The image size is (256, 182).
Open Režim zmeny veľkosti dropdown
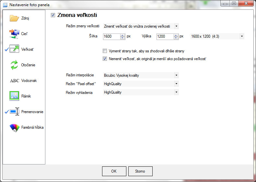[x=176, y=26]
